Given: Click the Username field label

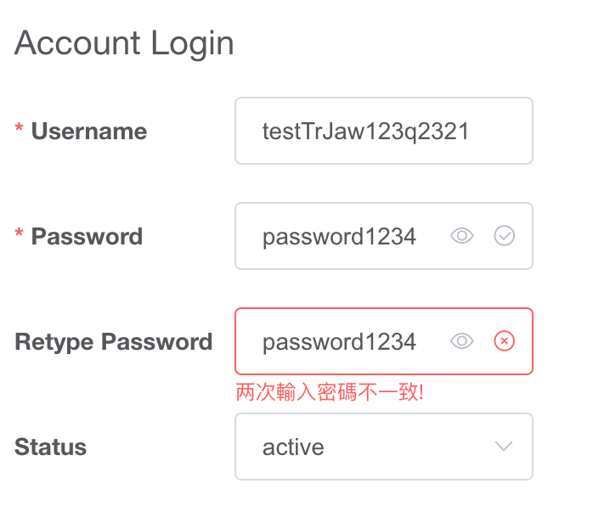Looking at the screenshot, I should point(89,131).
